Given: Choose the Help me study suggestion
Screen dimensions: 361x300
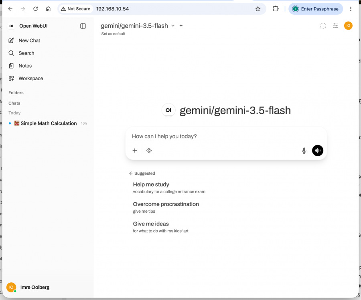Looking at the screenshot, I should click(x=169, y=188).
